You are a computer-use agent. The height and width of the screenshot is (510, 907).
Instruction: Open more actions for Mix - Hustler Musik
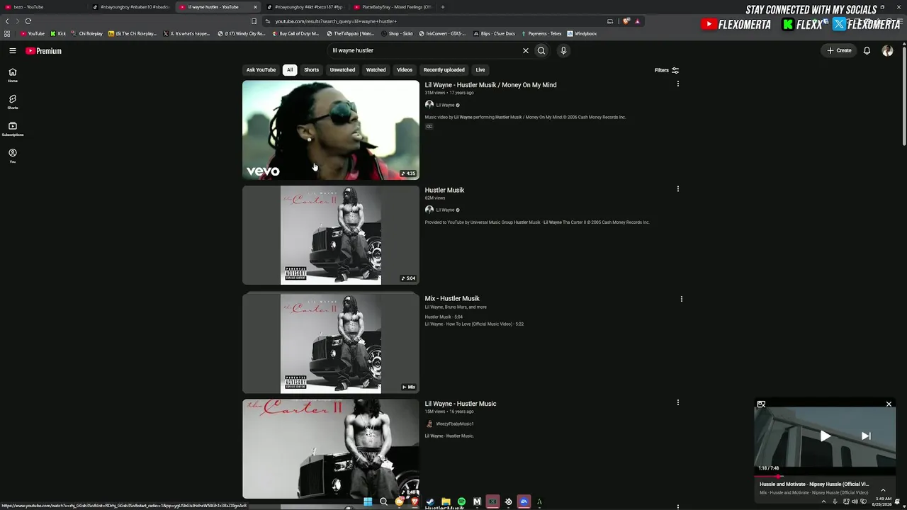(x=682, y=299)
